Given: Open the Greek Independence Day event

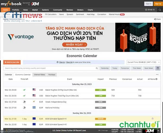Looking at the screenshot, I should click(56, 102).
